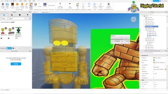168x94 pixels.
Task: Launch the Moon Animator plugin
Action: click(12, 5)
